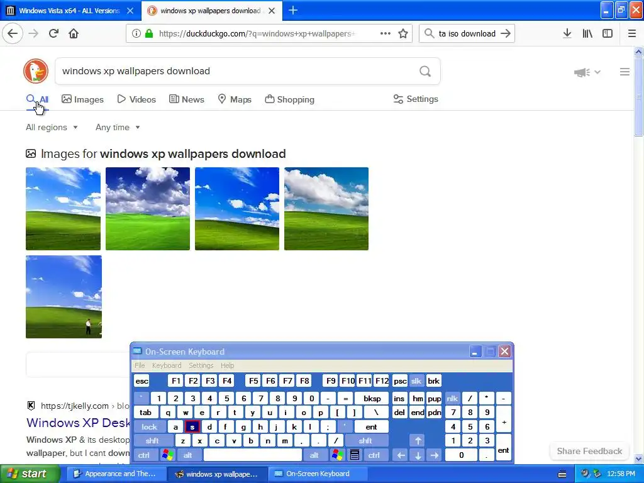This screenshot has width=644, height=483.
Task: Open the megaphone dropdown arrow
Action: (x=597, y=72)
